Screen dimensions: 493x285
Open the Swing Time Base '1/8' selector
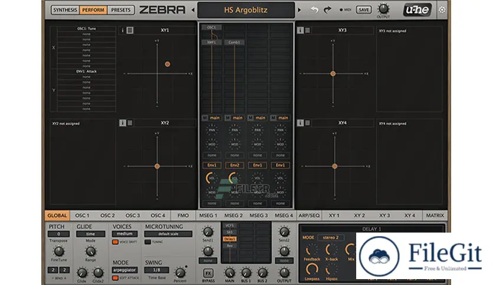pyautogui.click(x=157, y=270)
